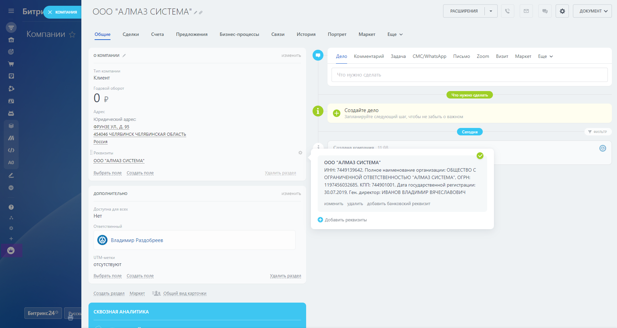617x328 pixels.
Task: Expand the Еще menu in the activity tabs
Action: 545,56
